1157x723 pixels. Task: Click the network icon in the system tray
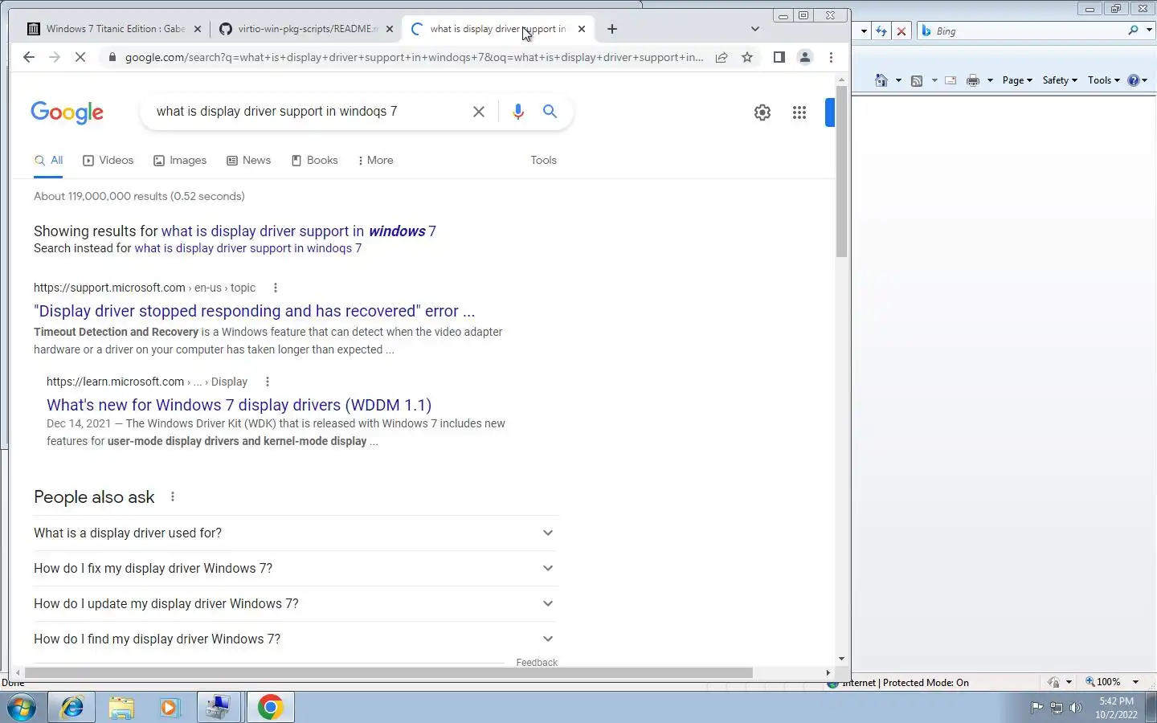tap(1057, 708)
